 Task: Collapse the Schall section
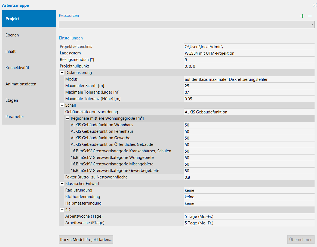(62, 105)
